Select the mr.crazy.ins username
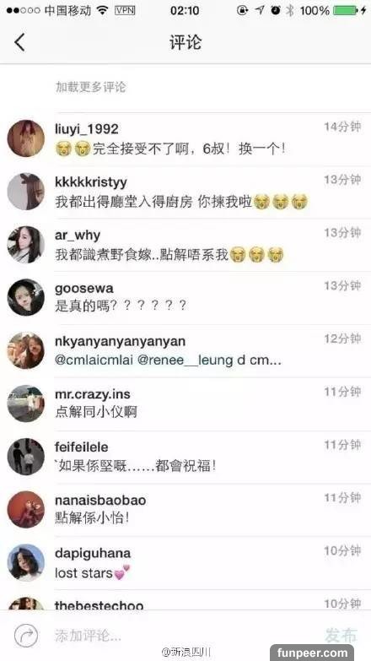The width and height of the screenshot is (371, 661). click(x=93, y=394)
